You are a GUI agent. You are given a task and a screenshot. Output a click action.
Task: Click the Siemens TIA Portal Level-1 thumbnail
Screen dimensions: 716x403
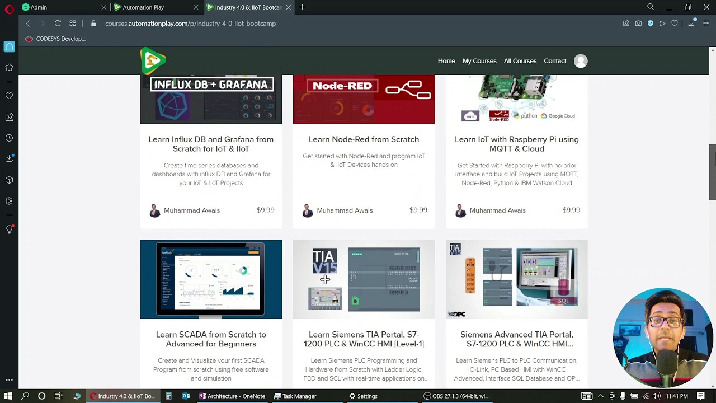(364, 279)
